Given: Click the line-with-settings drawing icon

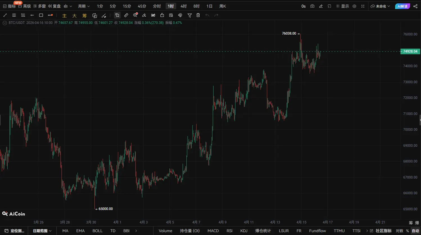Looking at the screenshot, I should 104,16.
